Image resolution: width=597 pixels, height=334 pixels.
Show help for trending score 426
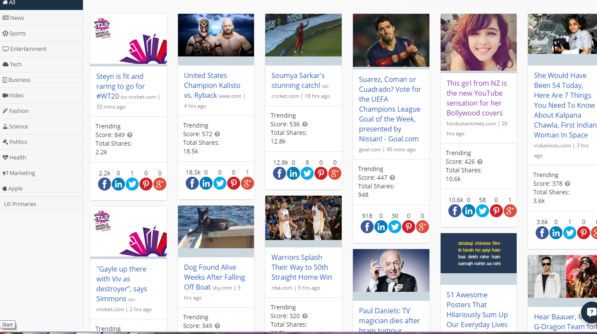point(480,162)
